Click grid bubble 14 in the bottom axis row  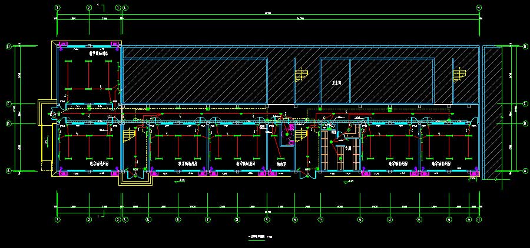(419, 219)
